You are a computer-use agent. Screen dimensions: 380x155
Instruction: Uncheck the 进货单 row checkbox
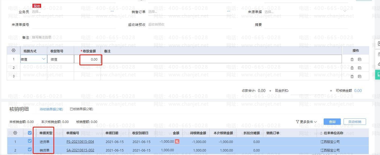30,141
